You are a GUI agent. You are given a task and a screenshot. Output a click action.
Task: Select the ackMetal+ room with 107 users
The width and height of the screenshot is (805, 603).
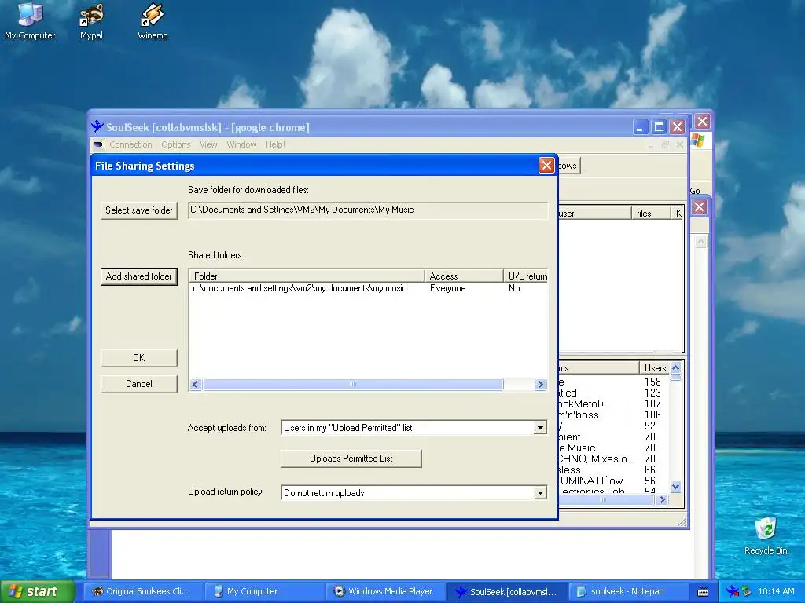click(613, 404)
